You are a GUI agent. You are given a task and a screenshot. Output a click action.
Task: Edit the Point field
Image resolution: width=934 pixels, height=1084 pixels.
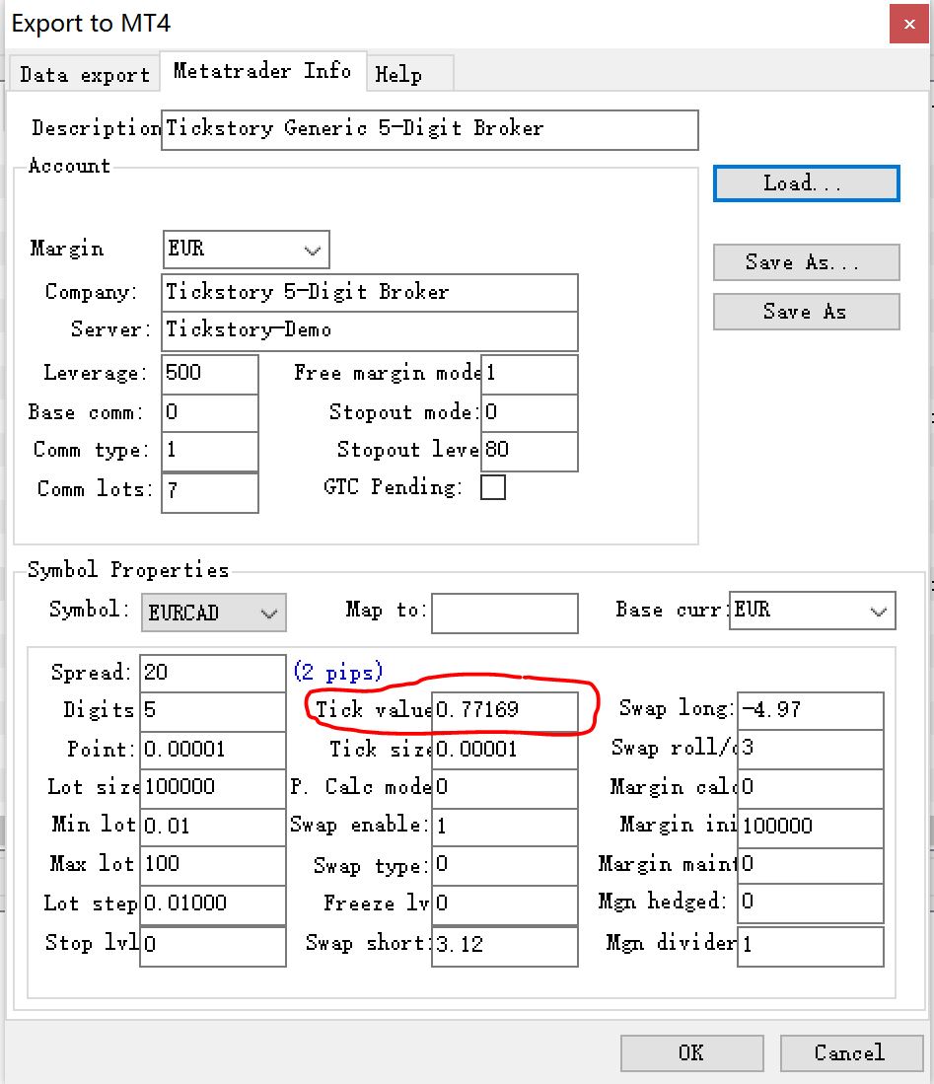(x=212, y=750)
